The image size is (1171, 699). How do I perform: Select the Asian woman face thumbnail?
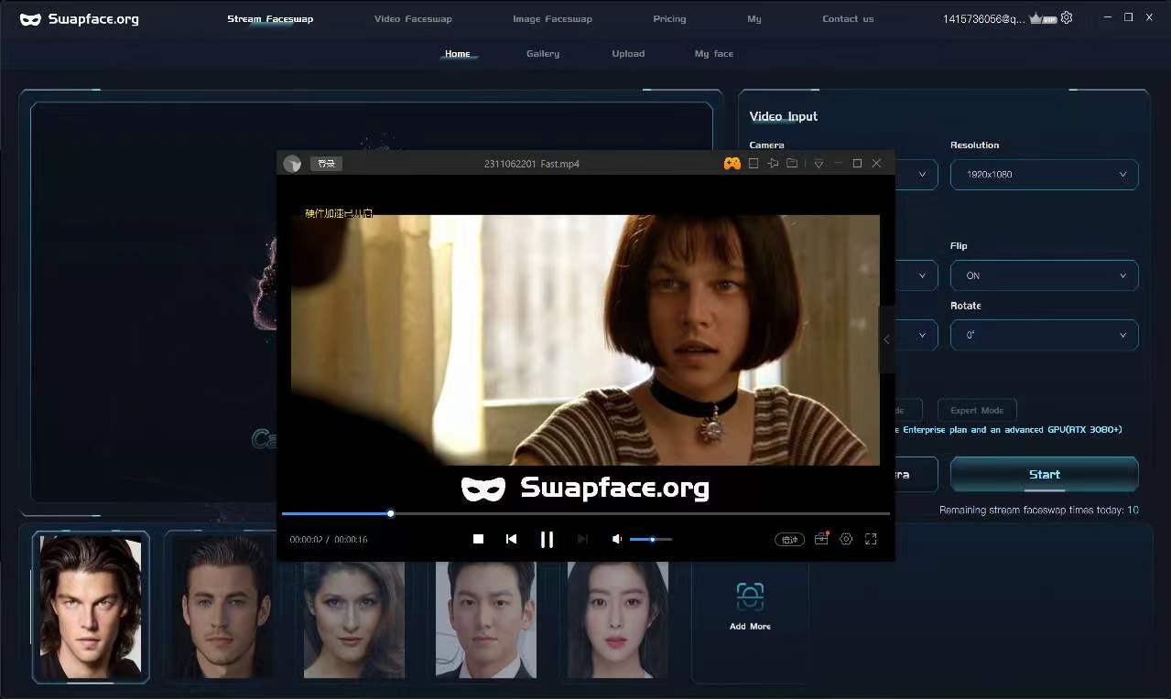pos(618,620)
